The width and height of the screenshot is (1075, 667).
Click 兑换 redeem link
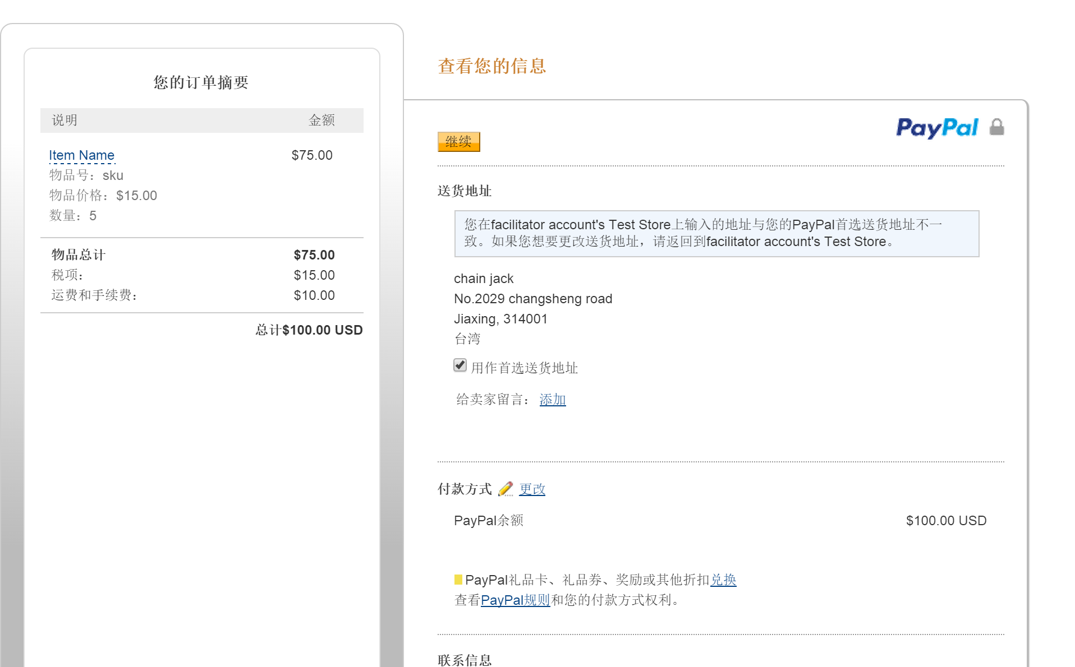723,580
